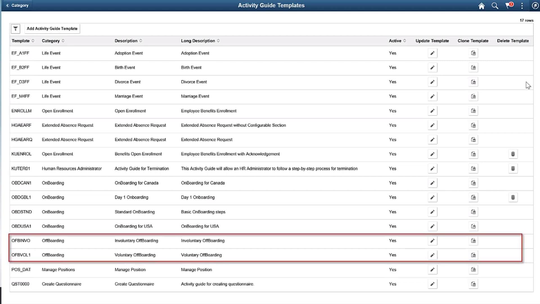Sort by Long Description column arrows
Image resolution: width=540 pixels, height=304 pixels.
click(x=219, y=41)
